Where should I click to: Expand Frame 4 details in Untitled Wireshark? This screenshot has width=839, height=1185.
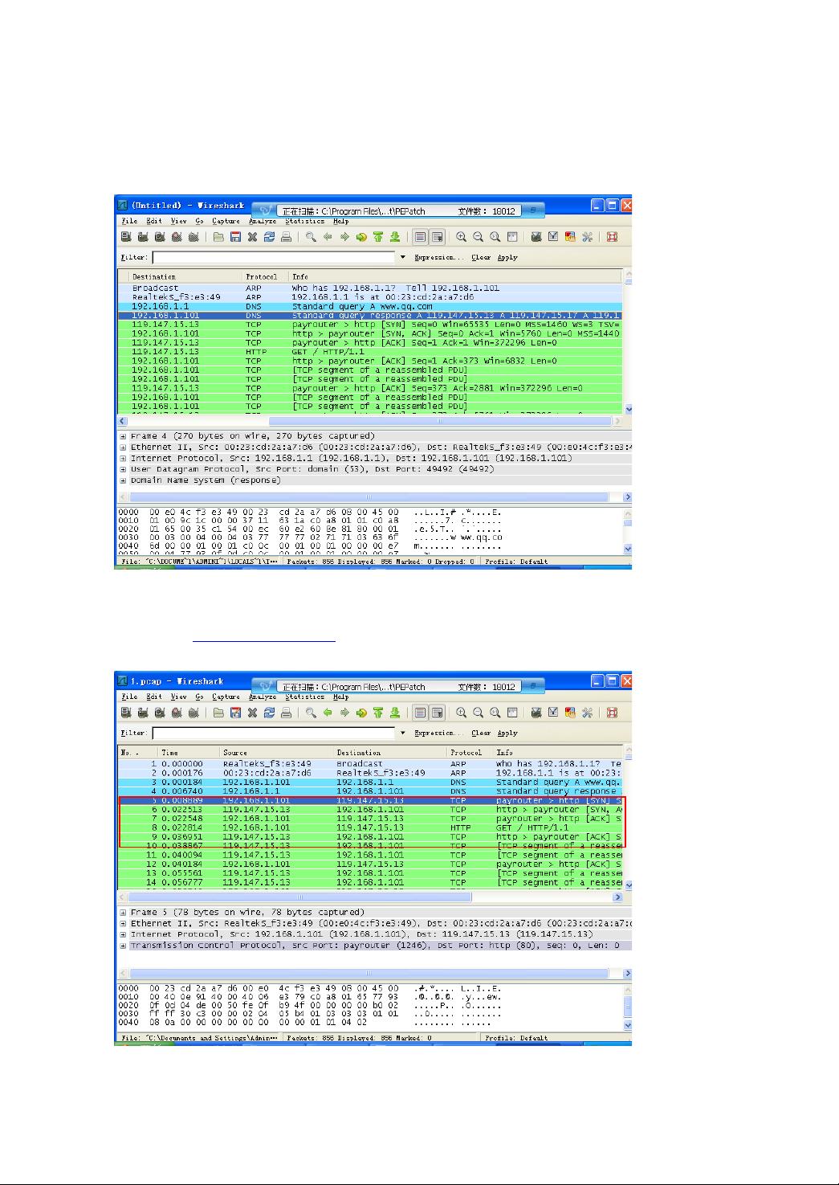(124, 436)
